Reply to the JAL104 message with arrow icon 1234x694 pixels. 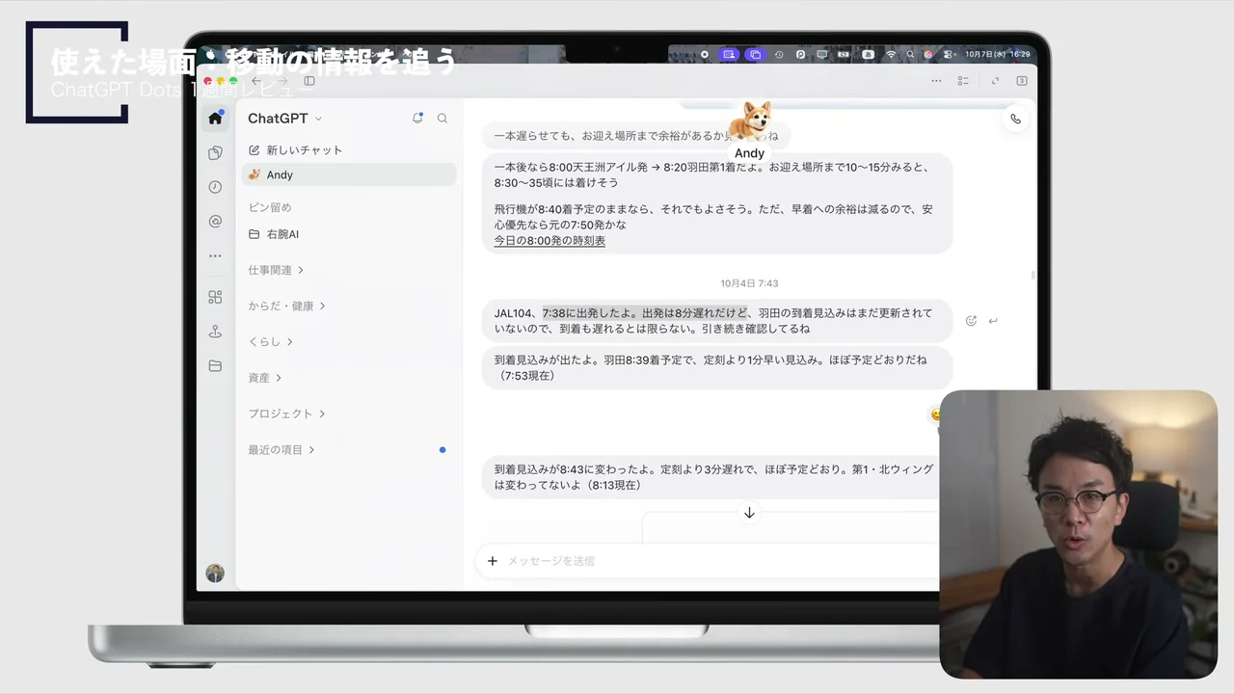click(x=994, y=321)
